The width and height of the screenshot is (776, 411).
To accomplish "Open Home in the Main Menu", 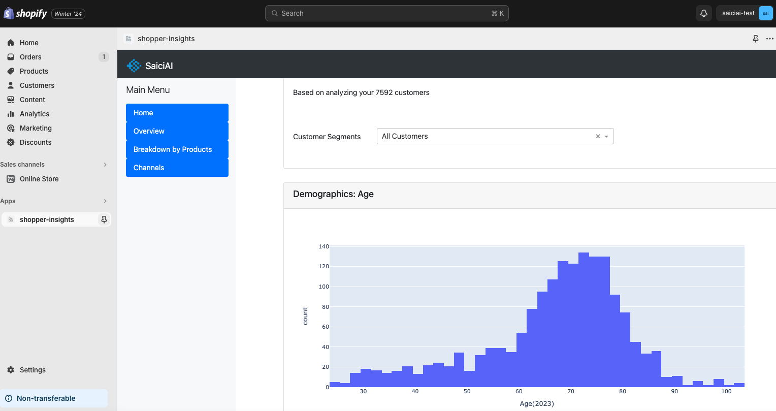I will [177, 113].
